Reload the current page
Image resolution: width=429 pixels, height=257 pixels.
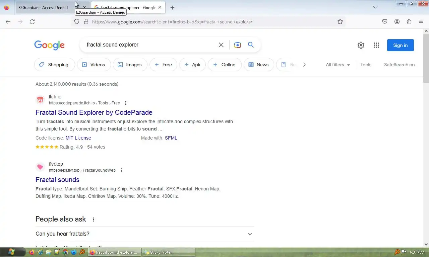tap(32, 22)
